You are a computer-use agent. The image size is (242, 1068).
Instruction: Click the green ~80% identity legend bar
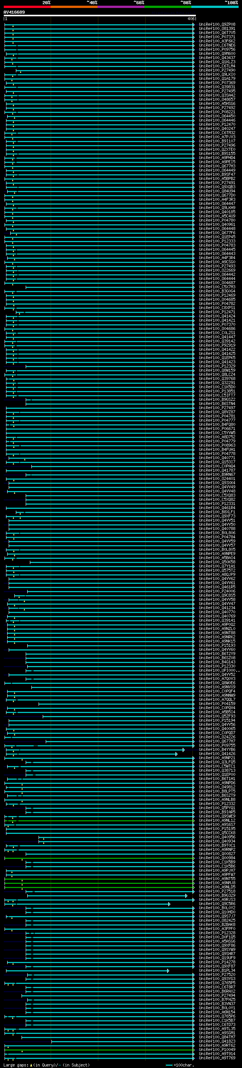point(168,7)
